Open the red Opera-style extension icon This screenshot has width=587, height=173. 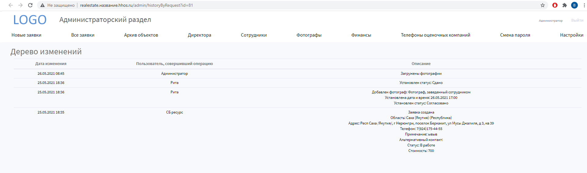[555, 5]
